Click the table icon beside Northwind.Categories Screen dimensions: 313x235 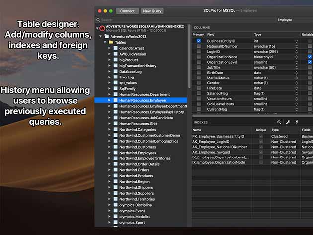[x=115, y=129]
